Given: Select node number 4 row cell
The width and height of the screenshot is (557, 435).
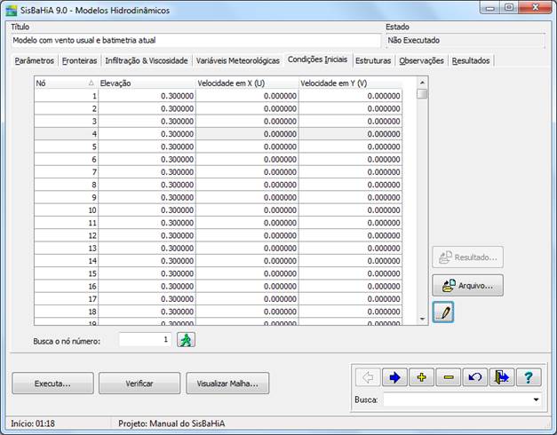Looking at the screenshot, I should 66,134.
